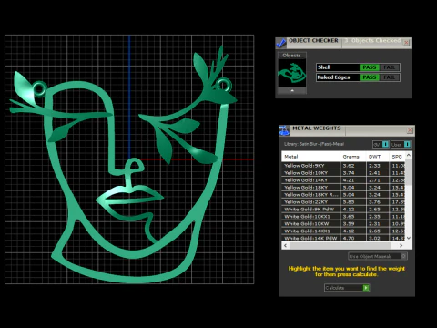Click the metal list scroll up arrow
This screenshot has width=437, height=328.
[409, 155]
